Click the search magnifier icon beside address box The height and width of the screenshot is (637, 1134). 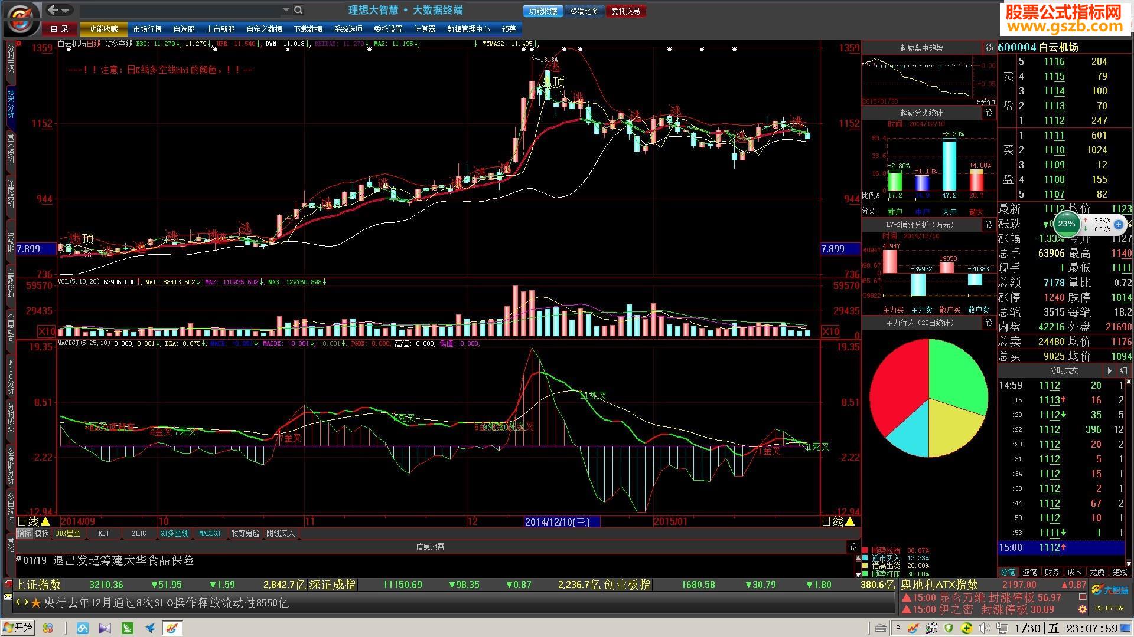[x=298, y=10]
